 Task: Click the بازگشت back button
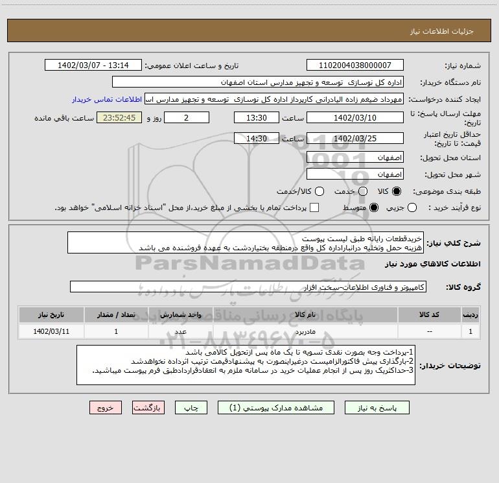148,408
